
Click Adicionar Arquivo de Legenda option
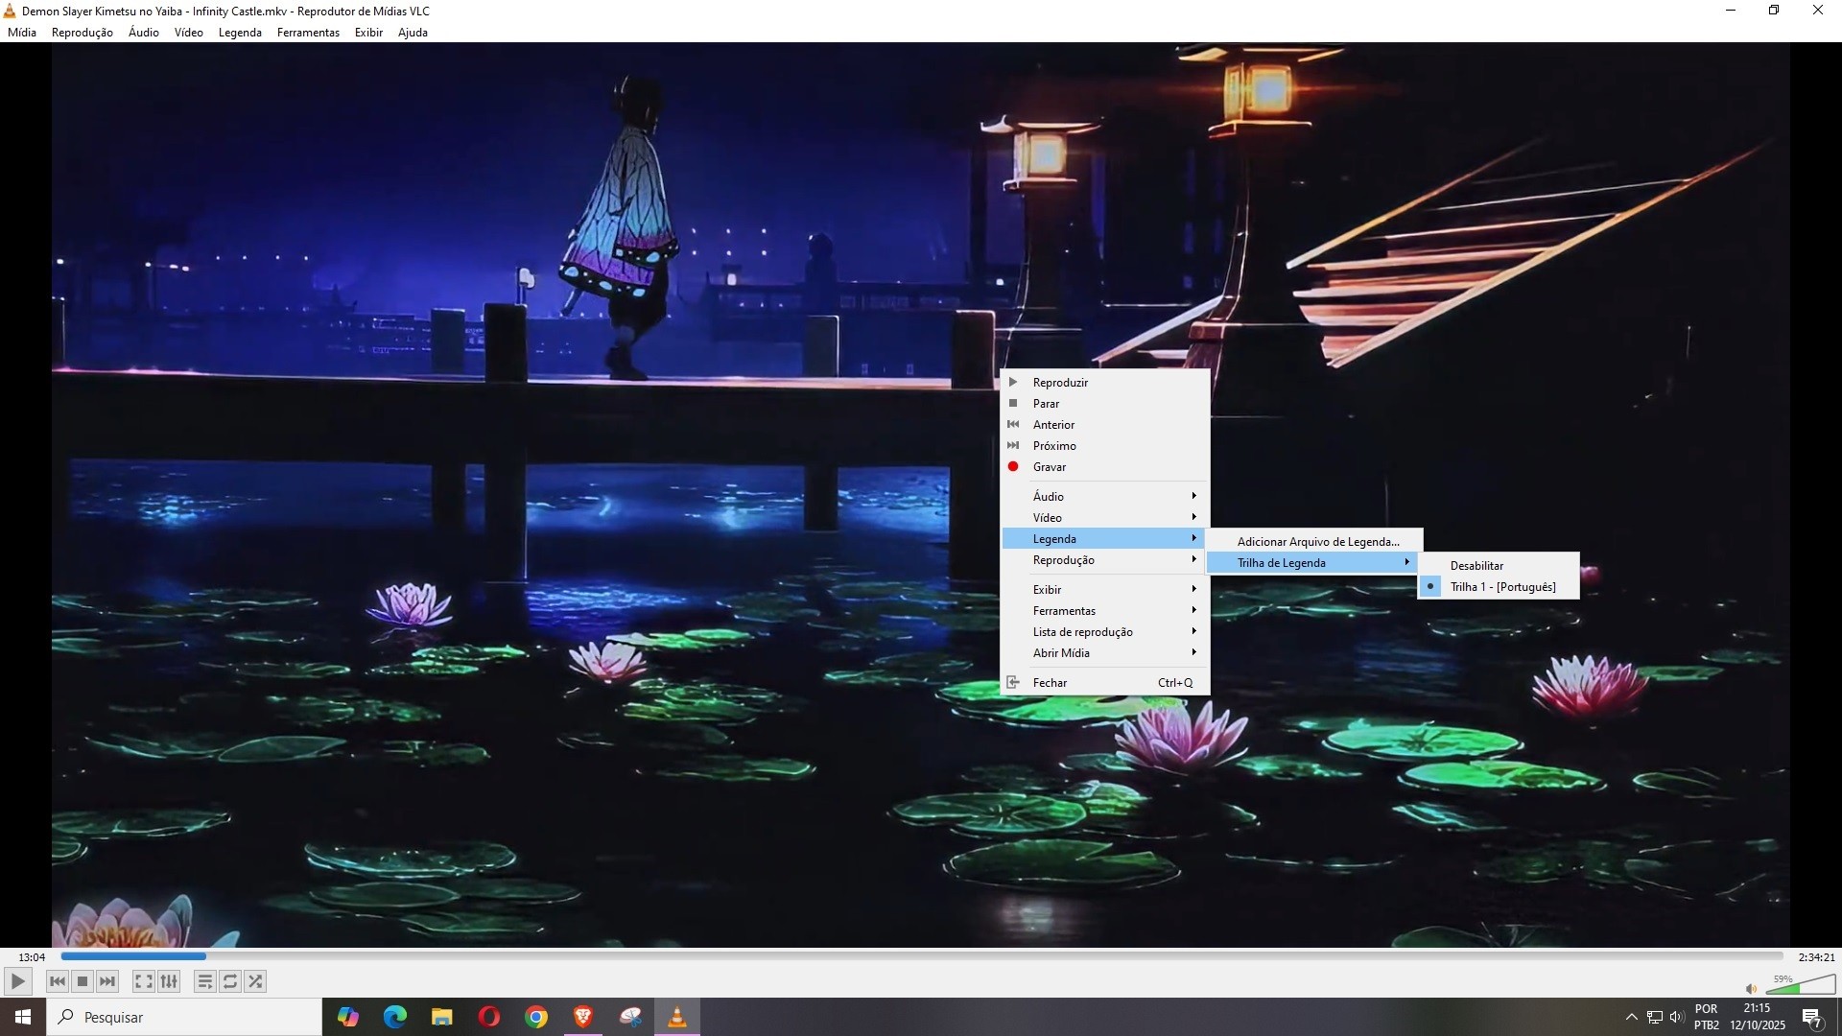click(1317, 542)
